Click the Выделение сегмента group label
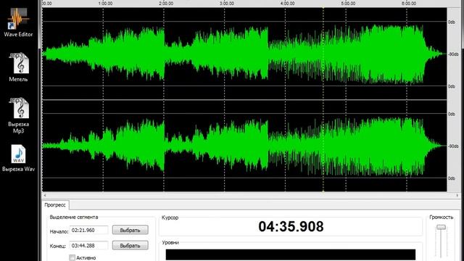464x261 pixels. coord(74,217)
